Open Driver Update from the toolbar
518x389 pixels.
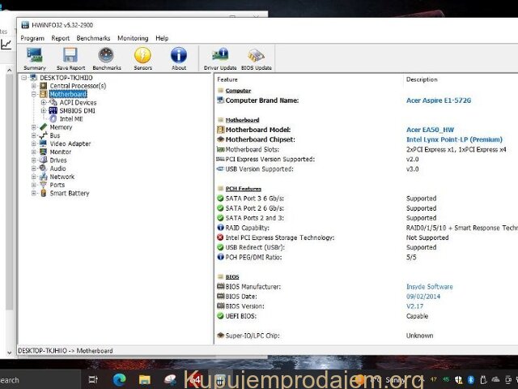point(220,57)
